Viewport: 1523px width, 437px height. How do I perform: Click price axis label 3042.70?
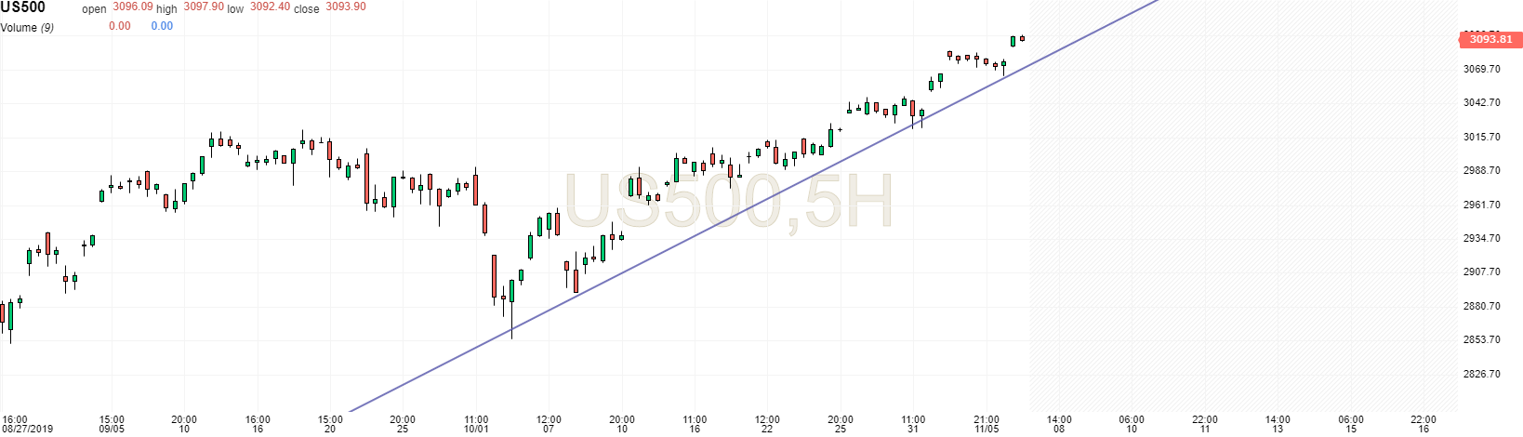(x=1482, y=103)
